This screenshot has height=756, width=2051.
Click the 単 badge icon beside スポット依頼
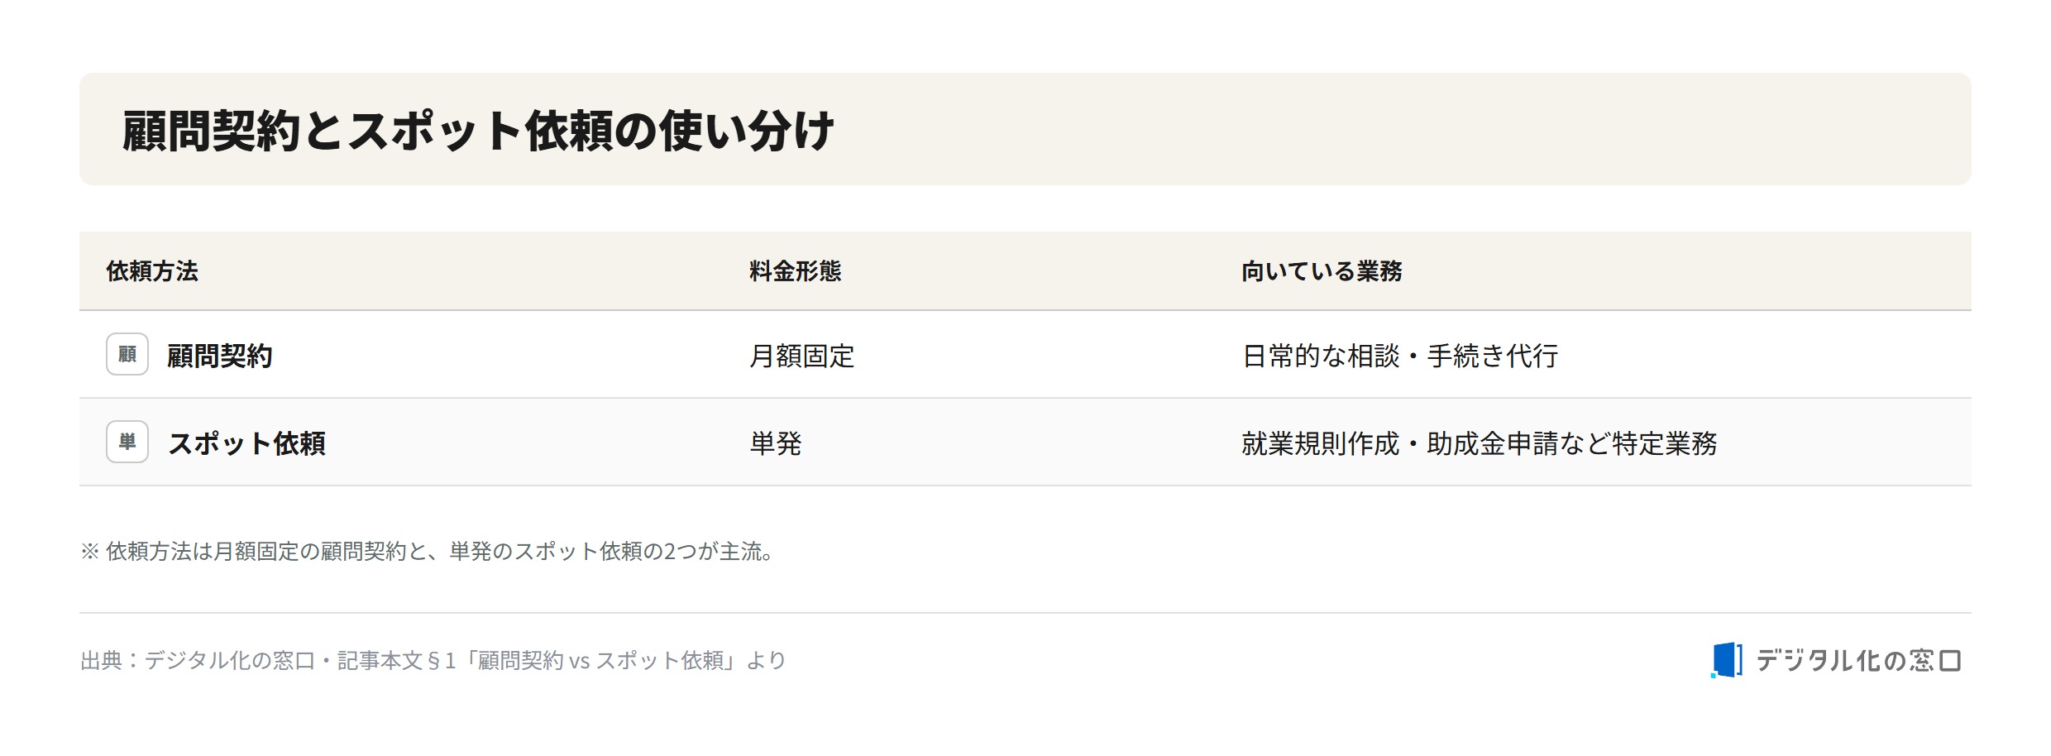(x=127, y=442)
